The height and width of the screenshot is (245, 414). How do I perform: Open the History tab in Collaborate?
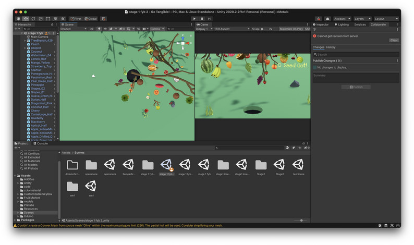tap(331, 47)
